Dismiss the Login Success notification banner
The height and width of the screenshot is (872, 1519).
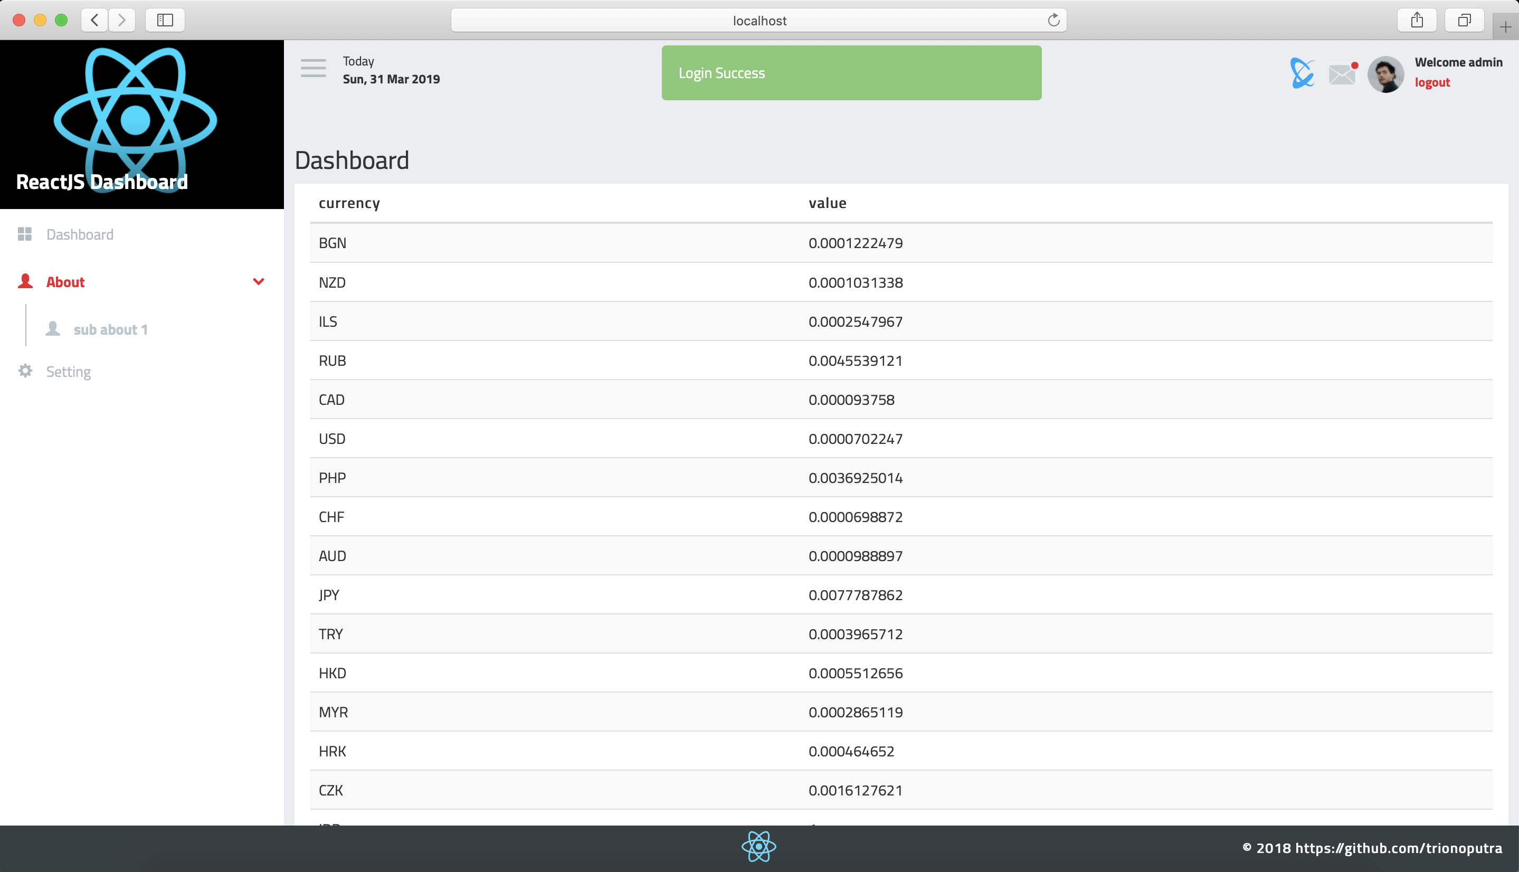pyautogui.click(x=851, y=73)
